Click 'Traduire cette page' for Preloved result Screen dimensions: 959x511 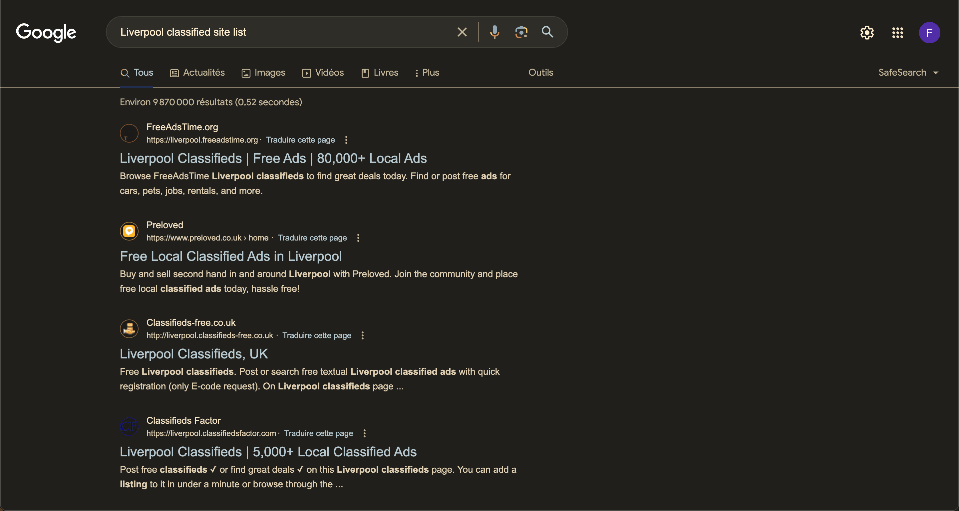[x=312, y=238]
